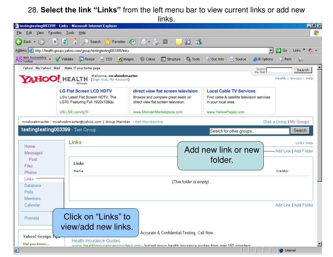Click the Sign Out link
Image resolution: width=333 pixels, height=257 pixels.
(x=100, y=80)
